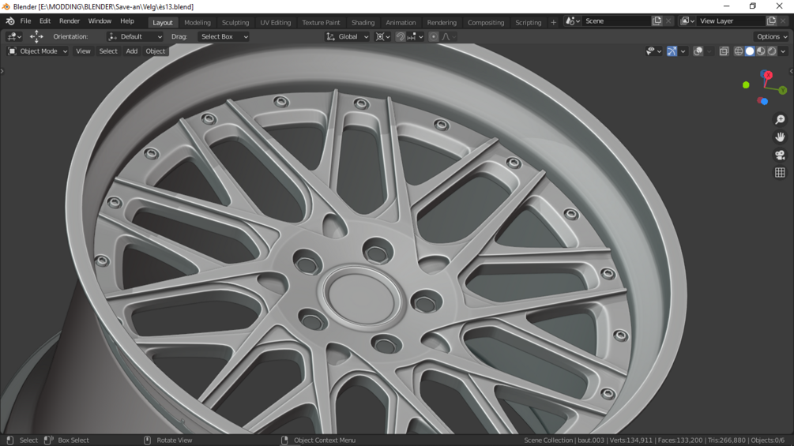This screenshot has width=794, height=446.
Task: Switch to the Shading workspace tab
Action: pyautogui.click(x=363, y=22)
